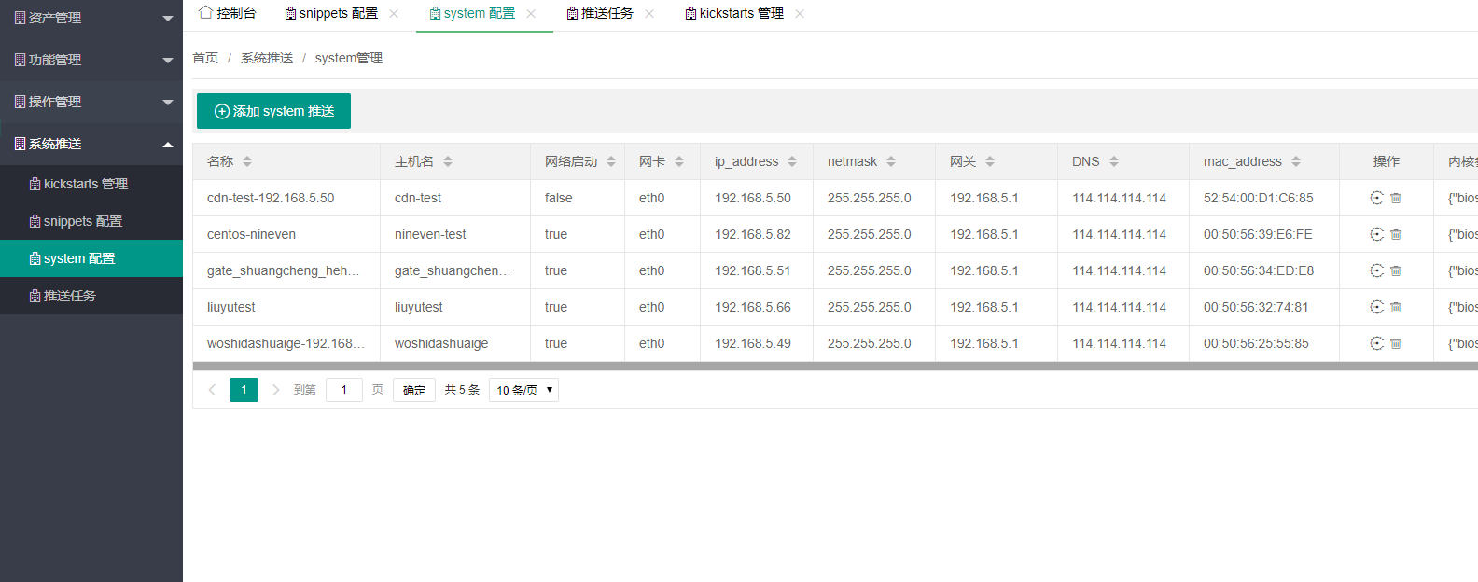Close the kickstarts 管理 tab
The image size is (1478, 582).
click(x=800, y=13)
